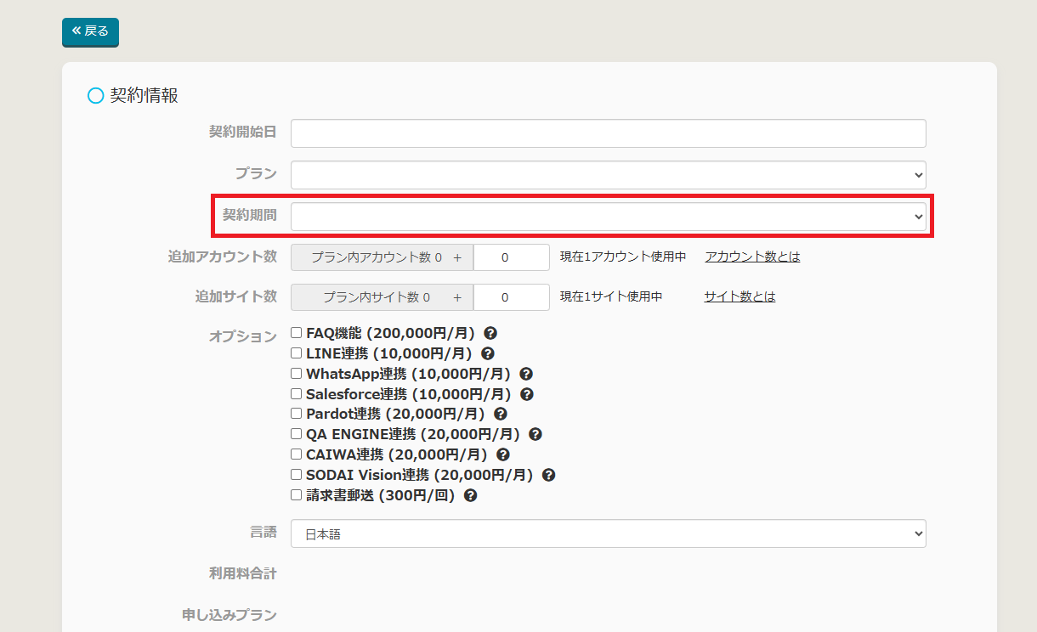
Task: Click the 追加アカウント数 number field
Action: tap(511, 257)
